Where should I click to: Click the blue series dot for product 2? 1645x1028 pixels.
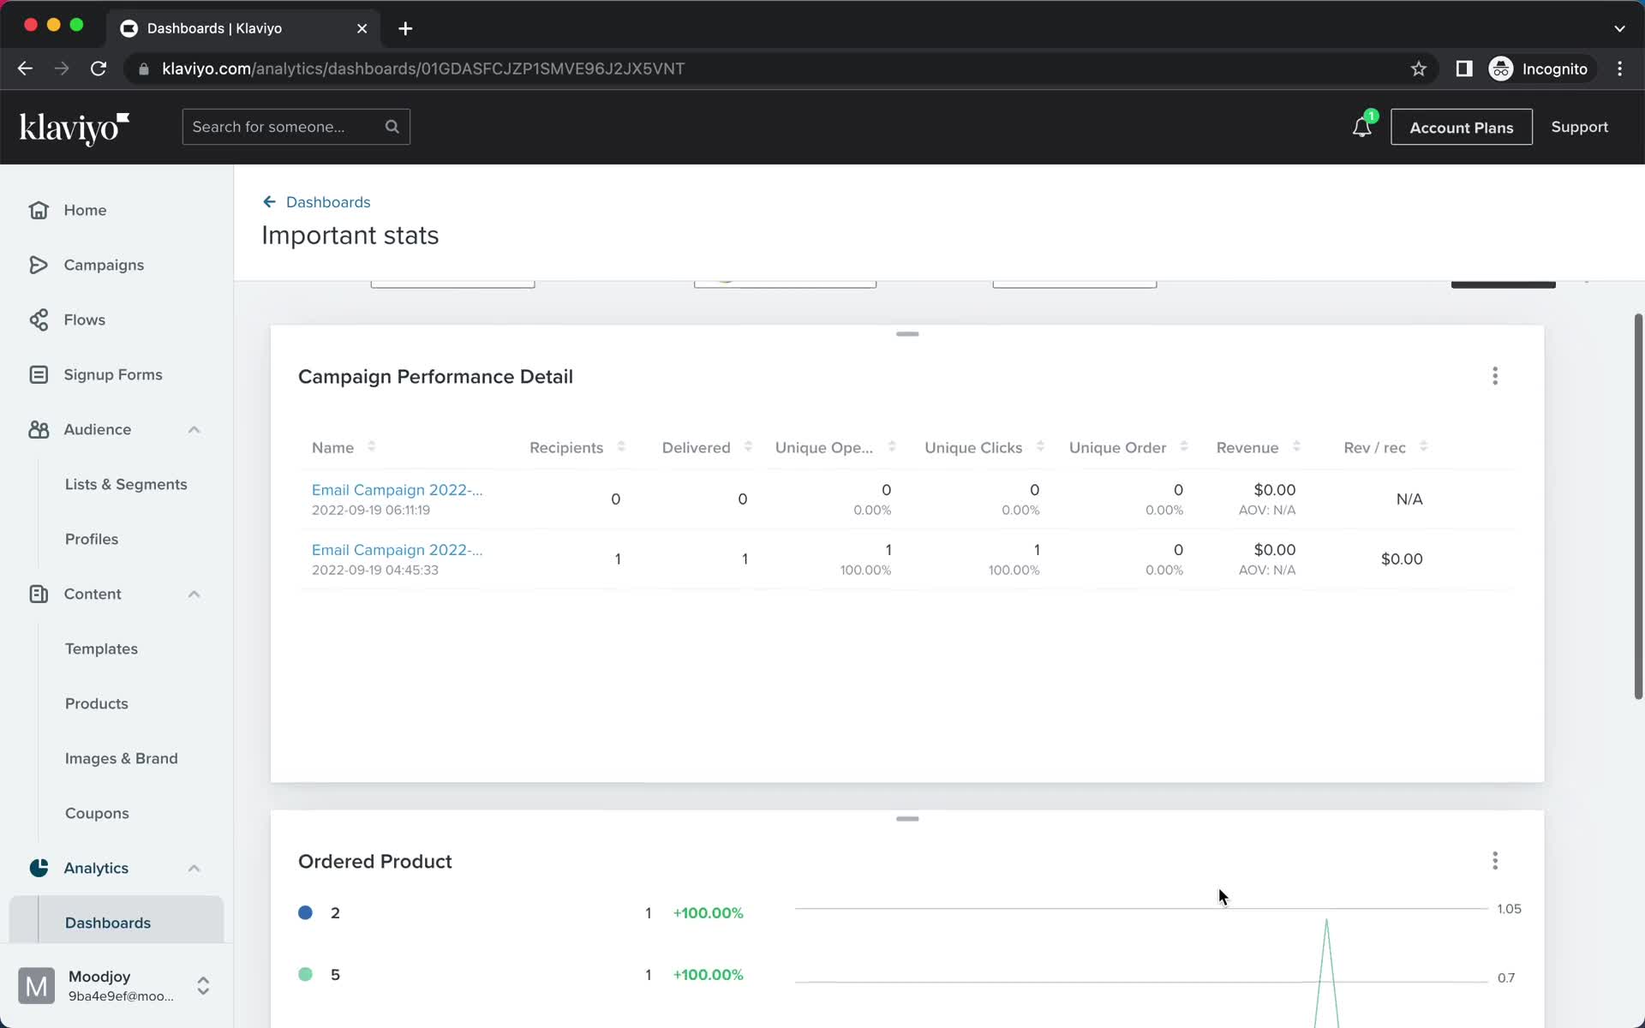click(305, 912)
